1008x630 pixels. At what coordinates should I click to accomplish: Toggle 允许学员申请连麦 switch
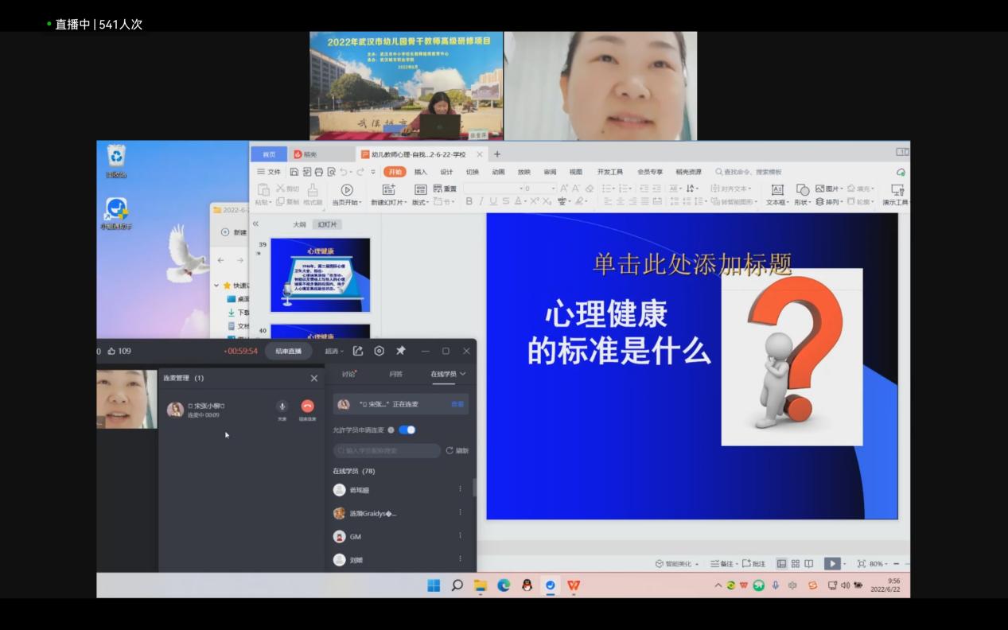click(x=407, y=430)
